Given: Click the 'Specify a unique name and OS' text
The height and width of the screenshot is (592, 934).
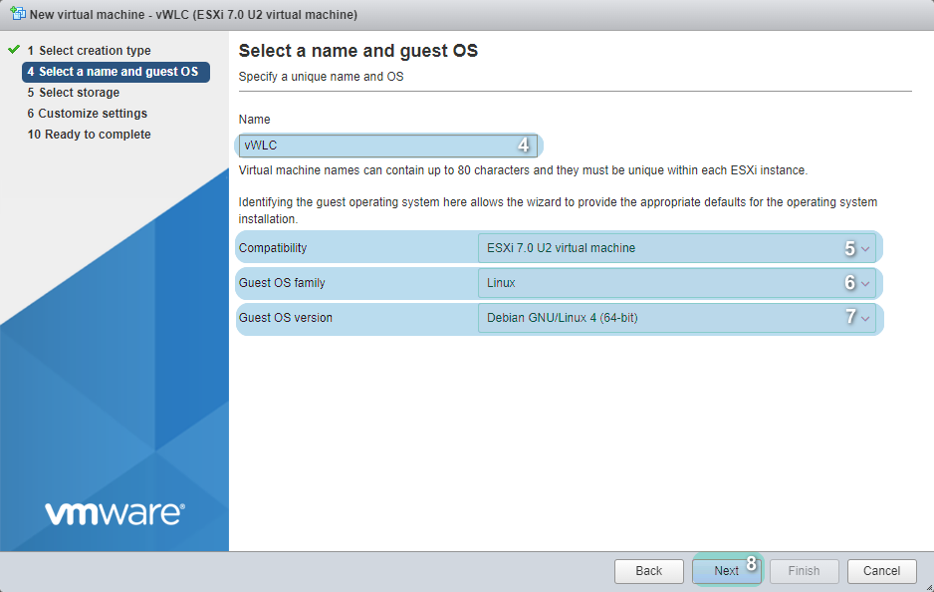Looking at the screenshot, I should 321,77.
